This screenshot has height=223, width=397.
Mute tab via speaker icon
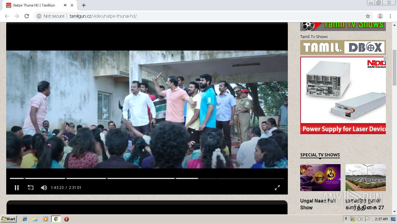pyautogui.click(x=65, y=5)
